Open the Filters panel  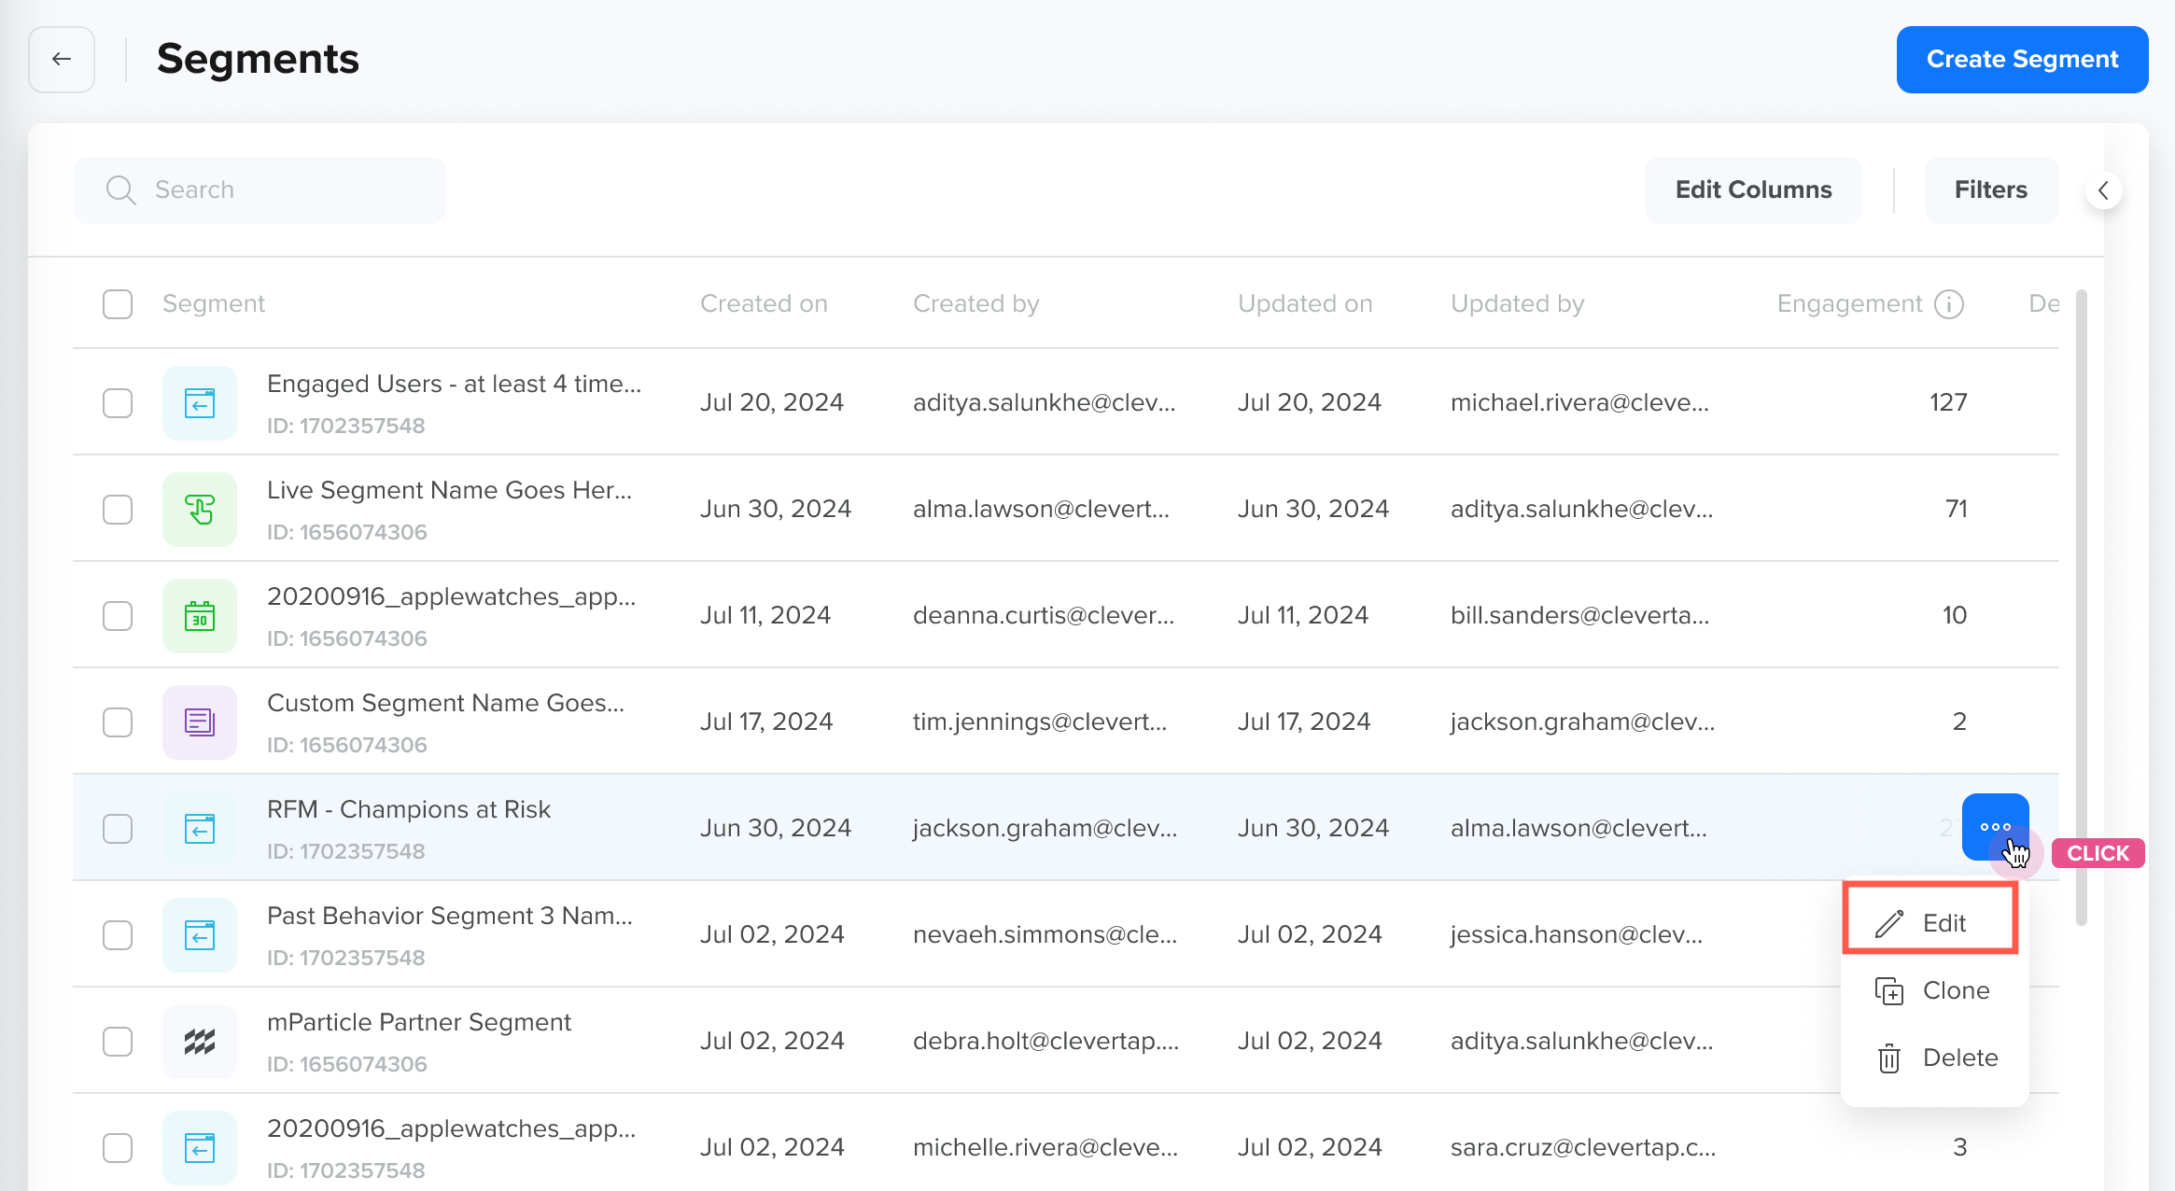click(x=1991, y=190)
